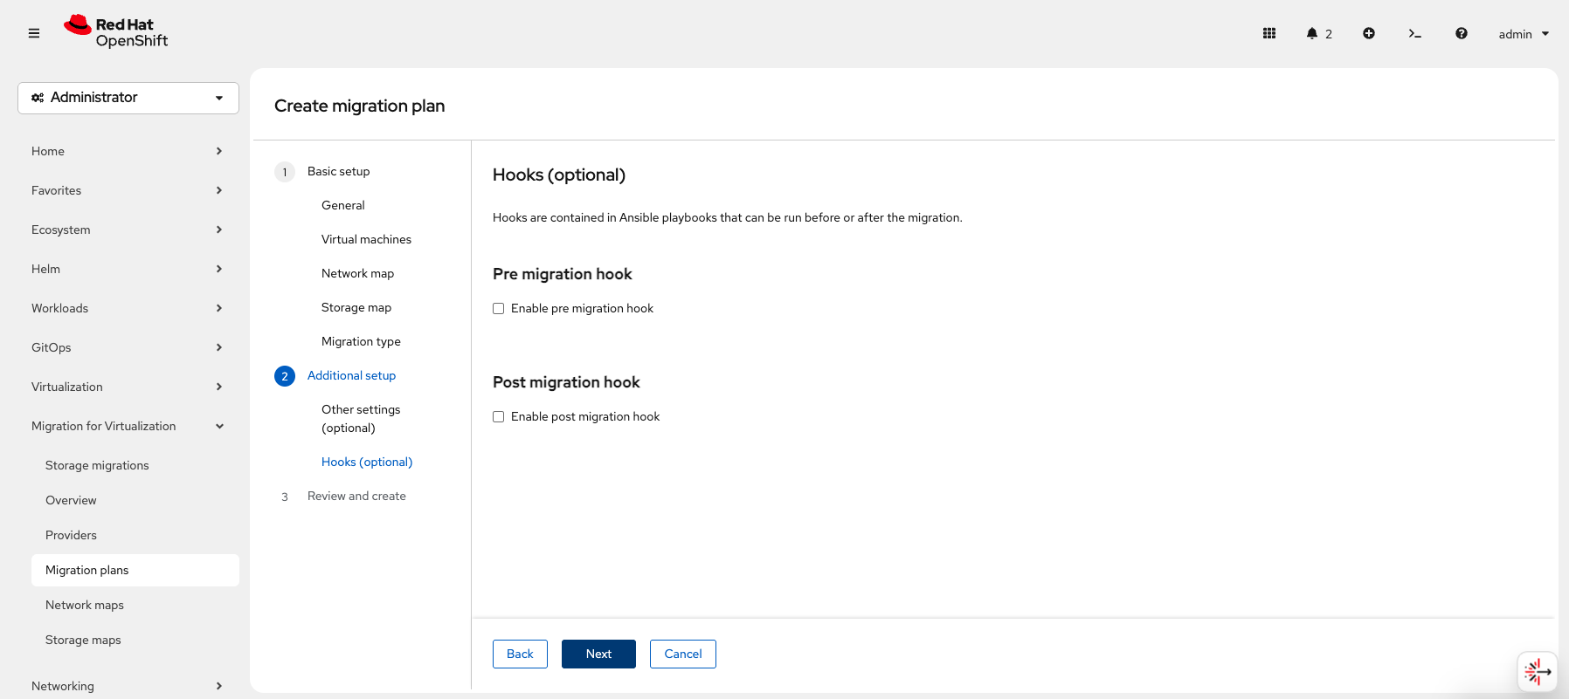Open notifications bell icon
The width and height of the screenshot is (1569, 699).
click(x=1312, y=33)
